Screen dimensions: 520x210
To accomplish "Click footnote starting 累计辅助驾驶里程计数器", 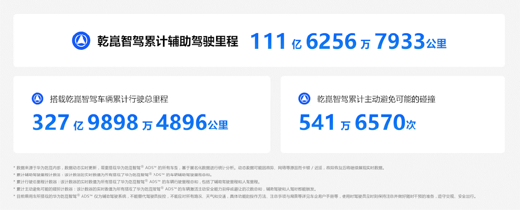I will click(113, 175).
